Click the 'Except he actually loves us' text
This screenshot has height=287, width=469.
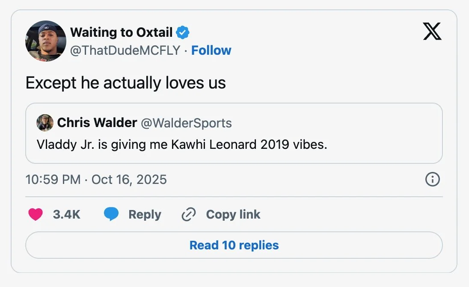click(126, 83)
